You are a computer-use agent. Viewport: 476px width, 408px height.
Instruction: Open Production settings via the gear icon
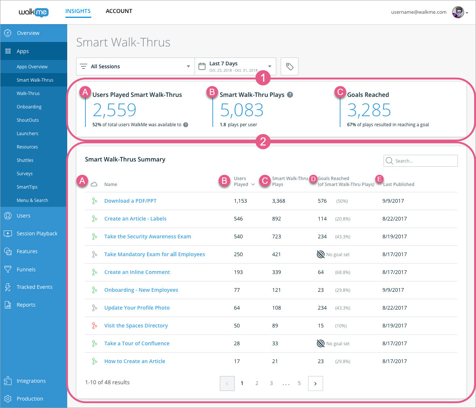click(8, 398)
